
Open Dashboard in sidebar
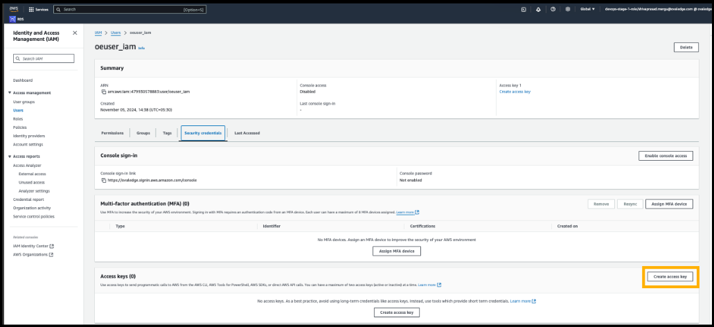click(23, 80)
